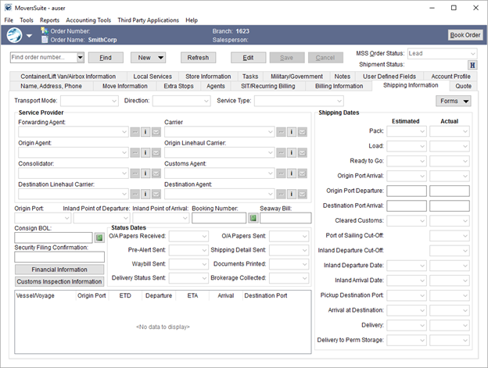488x368 pixels.
Task: Click the ellipsis lookup button for Origin Agent
Action: [135, 152]
